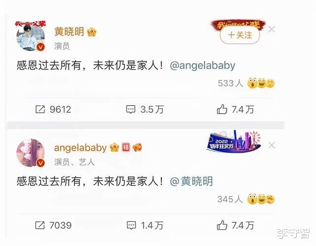Click the angelababy username in second post
The height and width of the screenshot is (246, 316).
[x=80, y=148]
